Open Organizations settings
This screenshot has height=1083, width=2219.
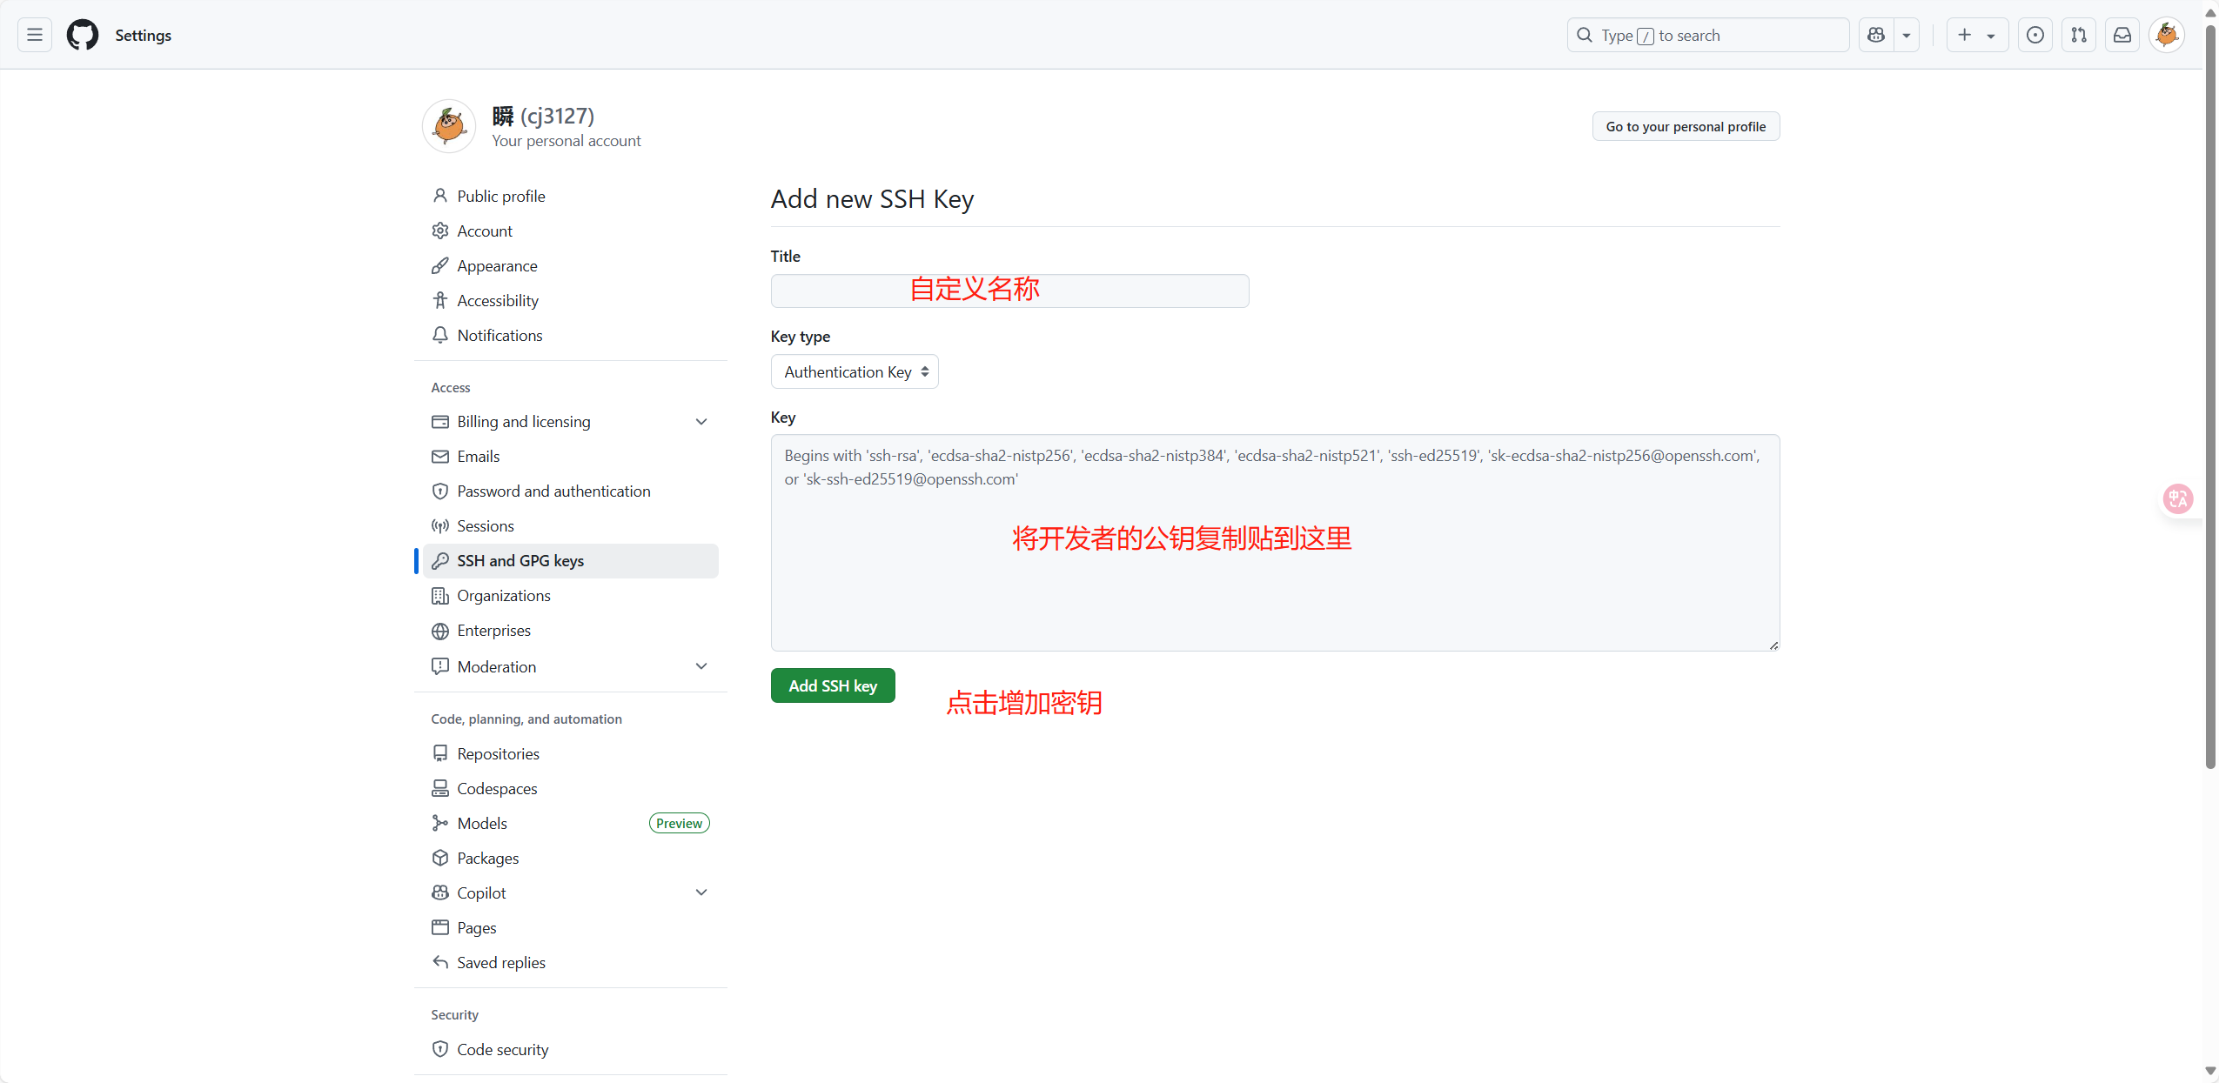(x=571, y=595)
